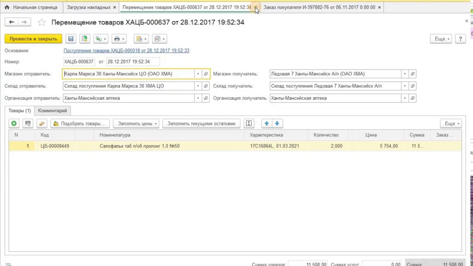Open Организация отправитель record via open icon
473x266 pixels.
pyautogui.click(x=206, y=98)
